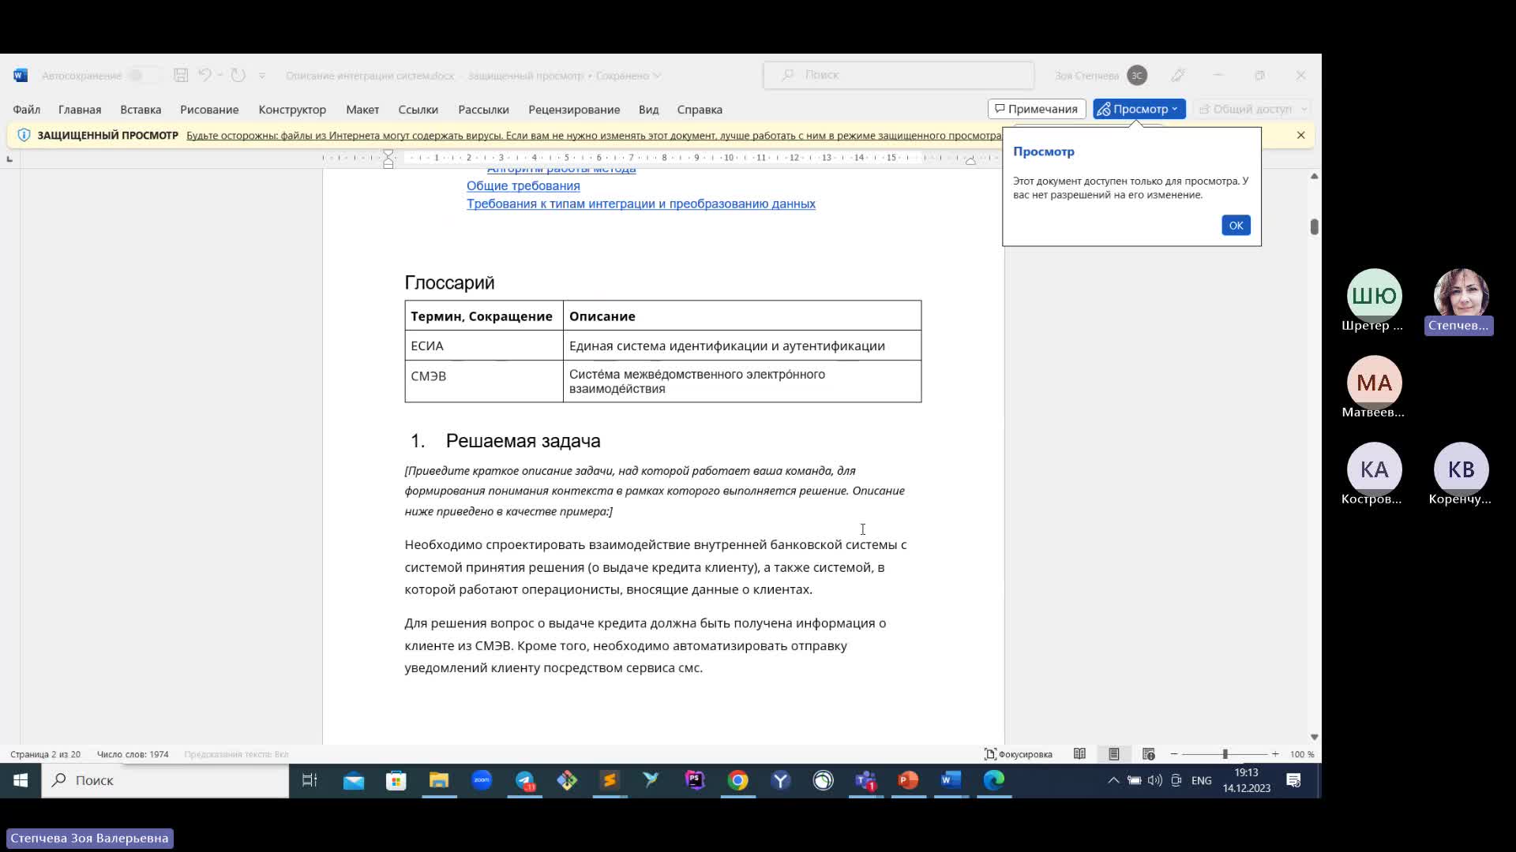
Task: Click the scroll down arrow of the document
Action: (1314, 737)
